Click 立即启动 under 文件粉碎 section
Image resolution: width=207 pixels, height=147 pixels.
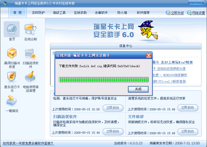pos(188,131)
